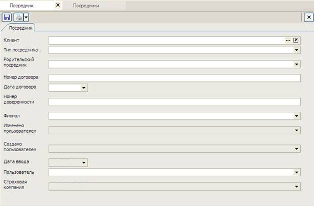Expand the Страховая компания dropdown
Viewport: 314px width, 206px height.
pos(297,187)
